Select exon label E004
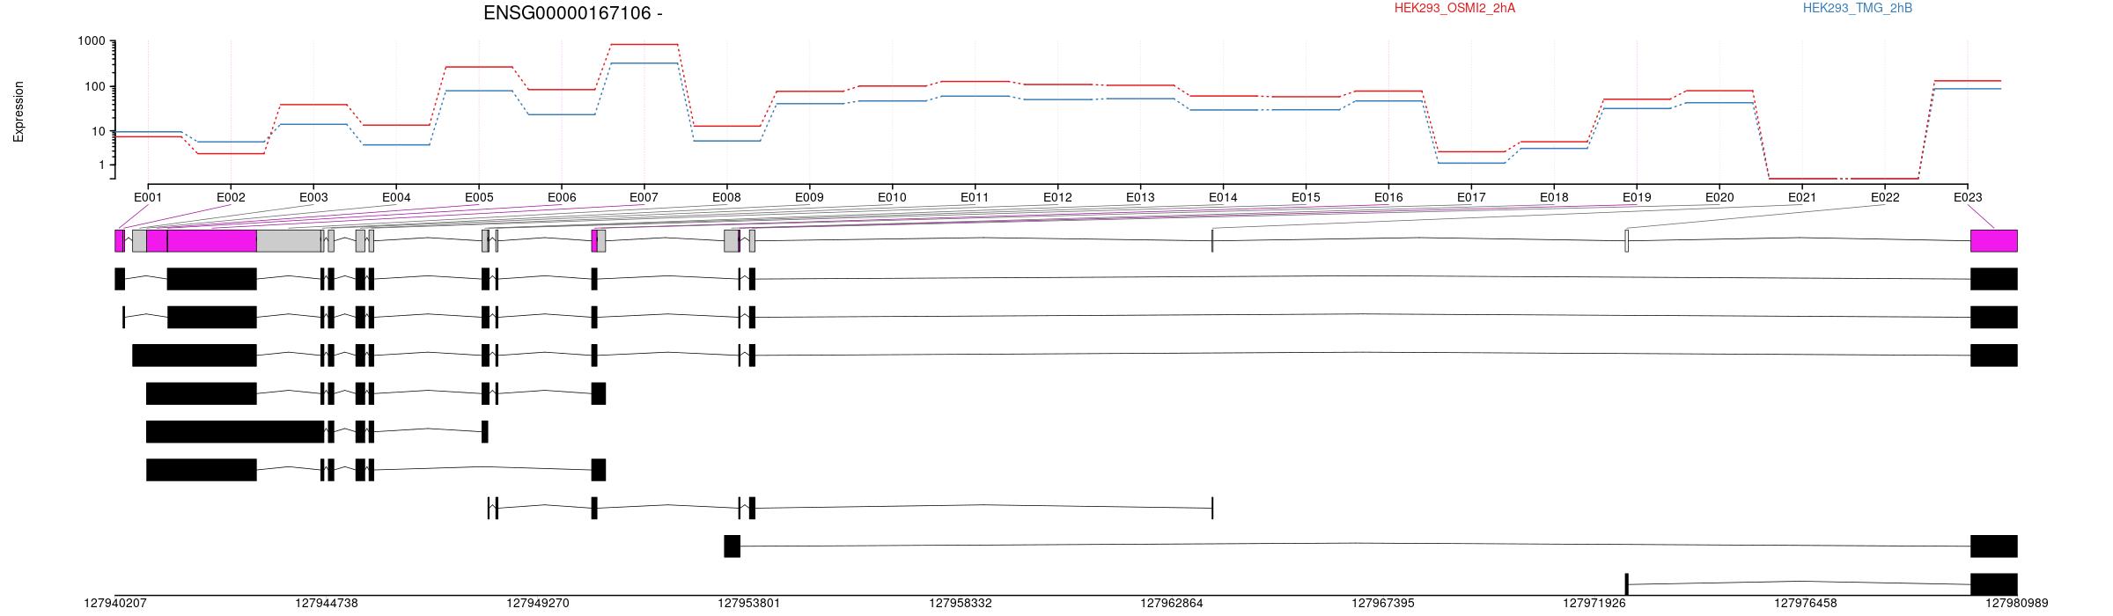The width and height of the screenshot is (2113, 616). point(396,198)
